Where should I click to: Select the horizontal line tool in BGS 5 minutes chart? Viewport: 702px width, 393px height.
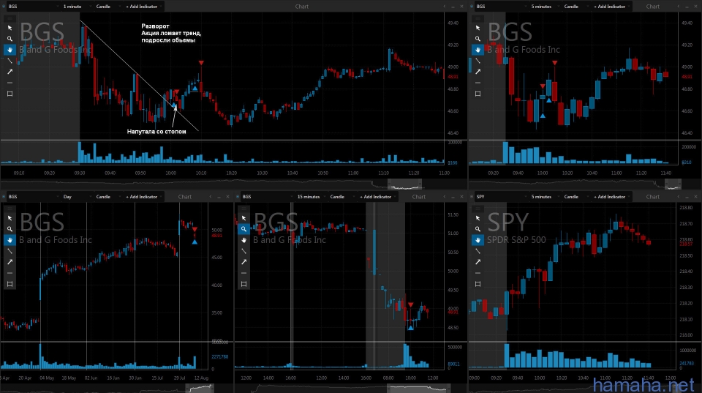click(478, 83)
